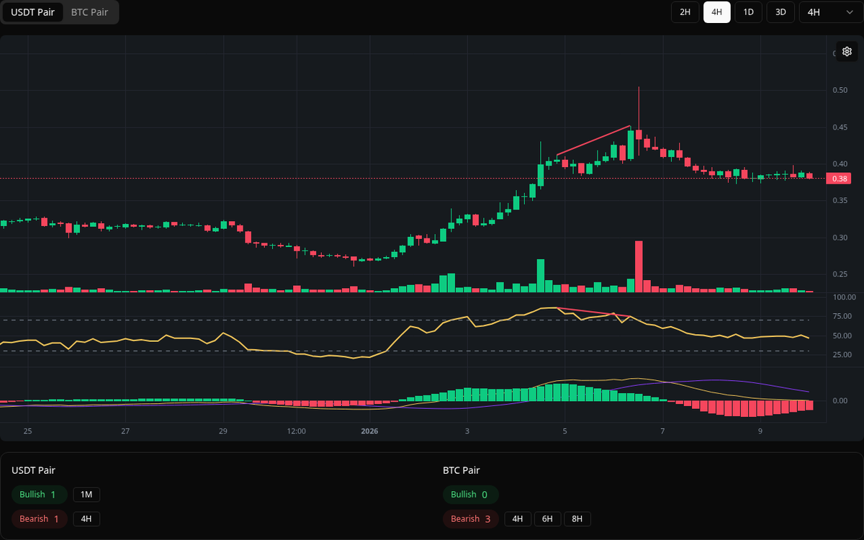Switch to the BTC Pair tab
Image resolution: width=864 pixels, height=540 pixels.
point(89,12)
